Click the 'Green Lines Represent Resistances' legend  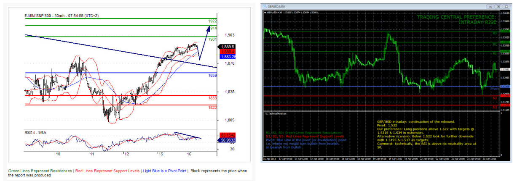[40, 171]
